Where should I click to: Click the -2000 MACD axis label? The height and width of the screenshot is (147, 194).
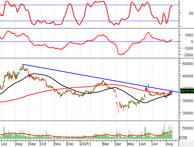click(187, 55)
